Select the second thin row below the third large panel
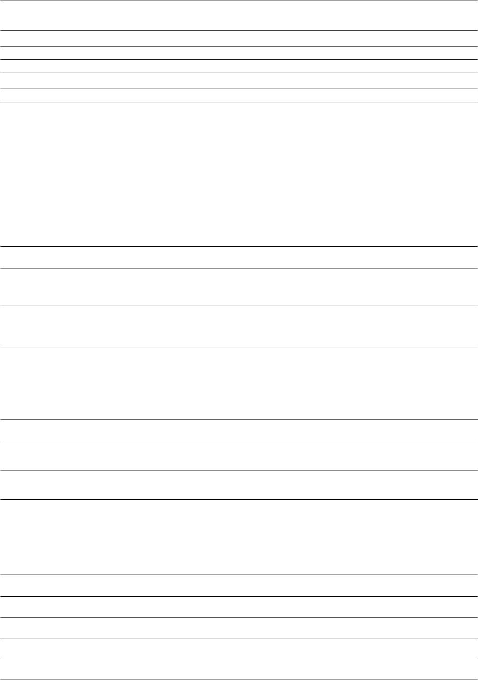This screenshot has height=680, width=478. 239,606
